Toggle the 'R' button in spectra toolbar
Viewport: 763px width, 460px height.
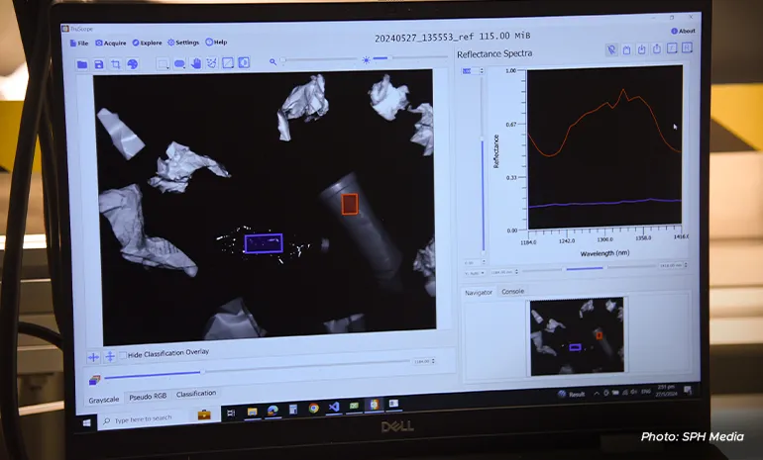pyautogui.click(x=687, y=47)
